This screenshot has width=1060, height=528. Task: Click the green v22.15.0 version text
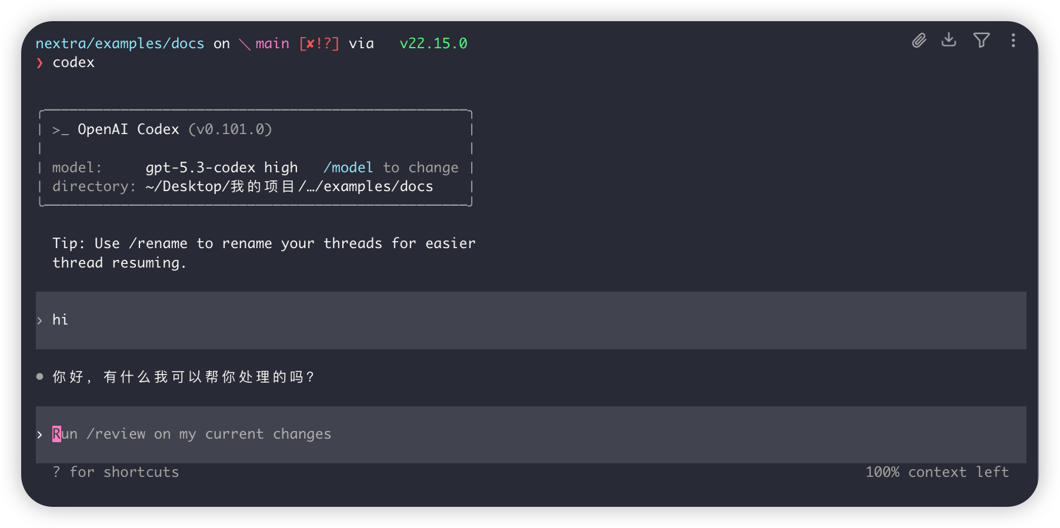pyautogui.click(x=433, y=44)
